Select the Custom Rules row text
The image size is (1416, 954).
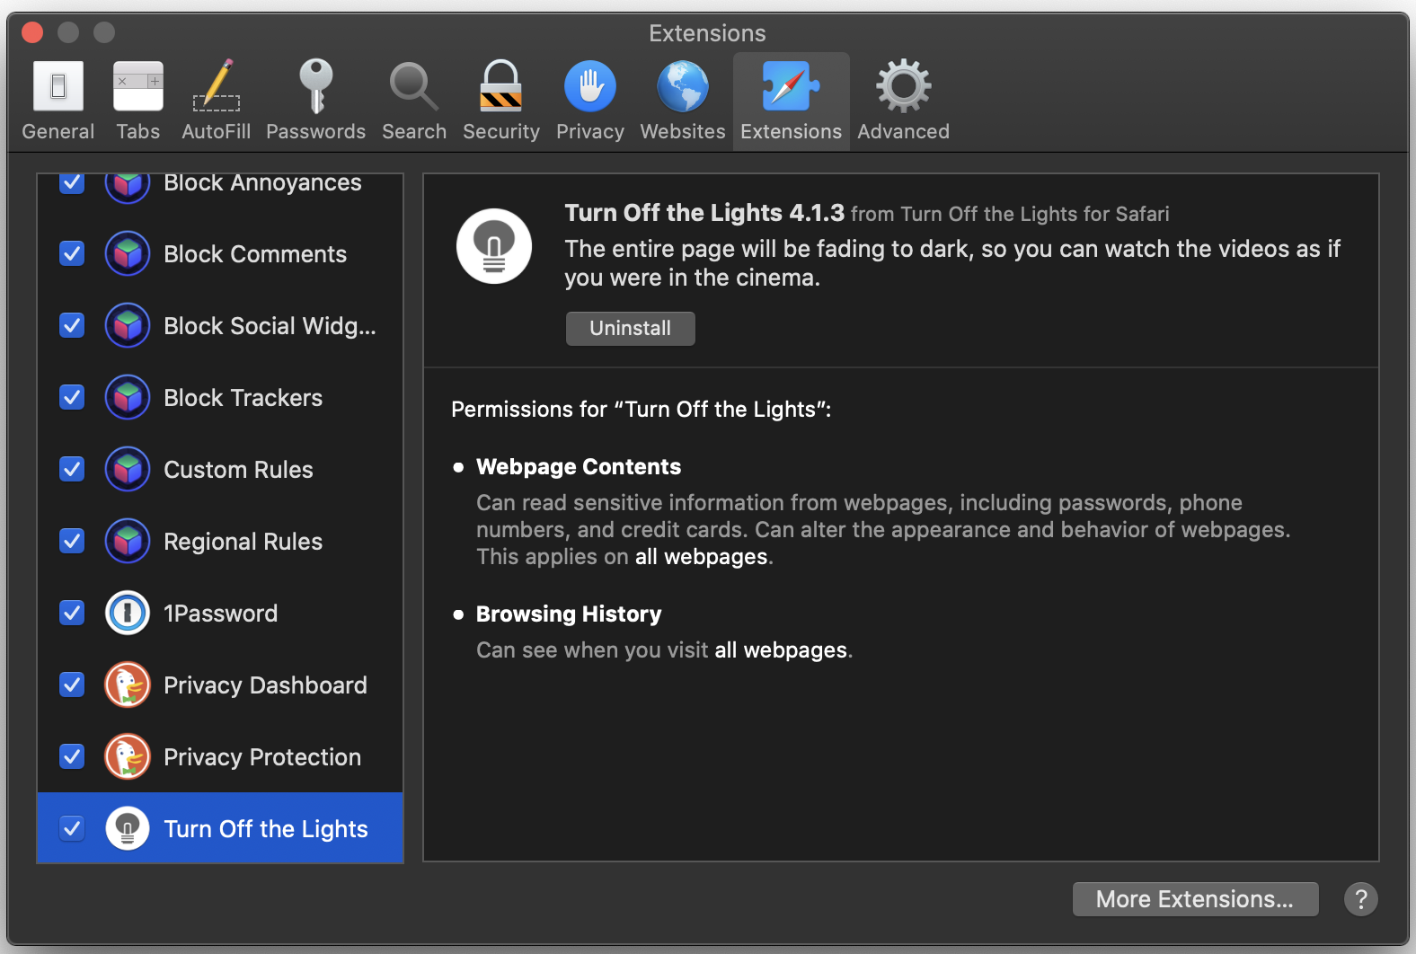click(x=238, y=470)
